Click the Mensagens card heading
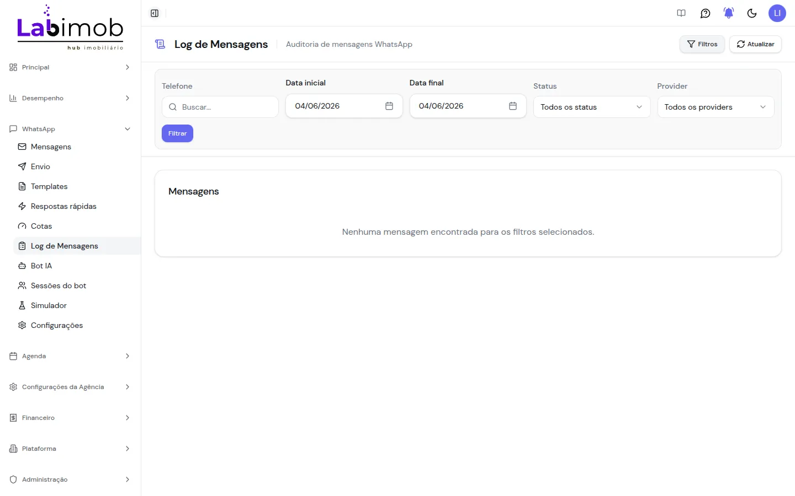The width and height of the screenshot is (795, 496). 193,191
